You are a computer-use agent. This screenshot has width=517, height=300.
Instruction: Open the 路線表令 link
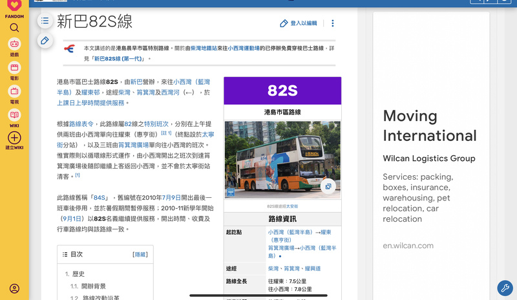click(x=81, y=124)
